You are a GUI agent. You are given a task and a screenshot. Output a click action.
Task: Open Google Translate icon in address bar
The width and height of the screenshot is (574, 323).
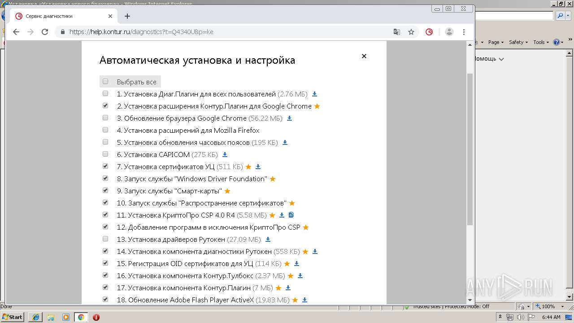pyautogui.click(x=397, y=32)
